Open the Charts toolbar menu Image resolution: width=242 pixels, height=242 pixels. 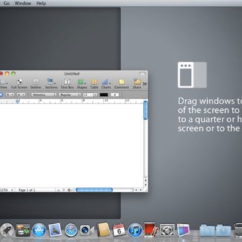(x=106, y=83)
